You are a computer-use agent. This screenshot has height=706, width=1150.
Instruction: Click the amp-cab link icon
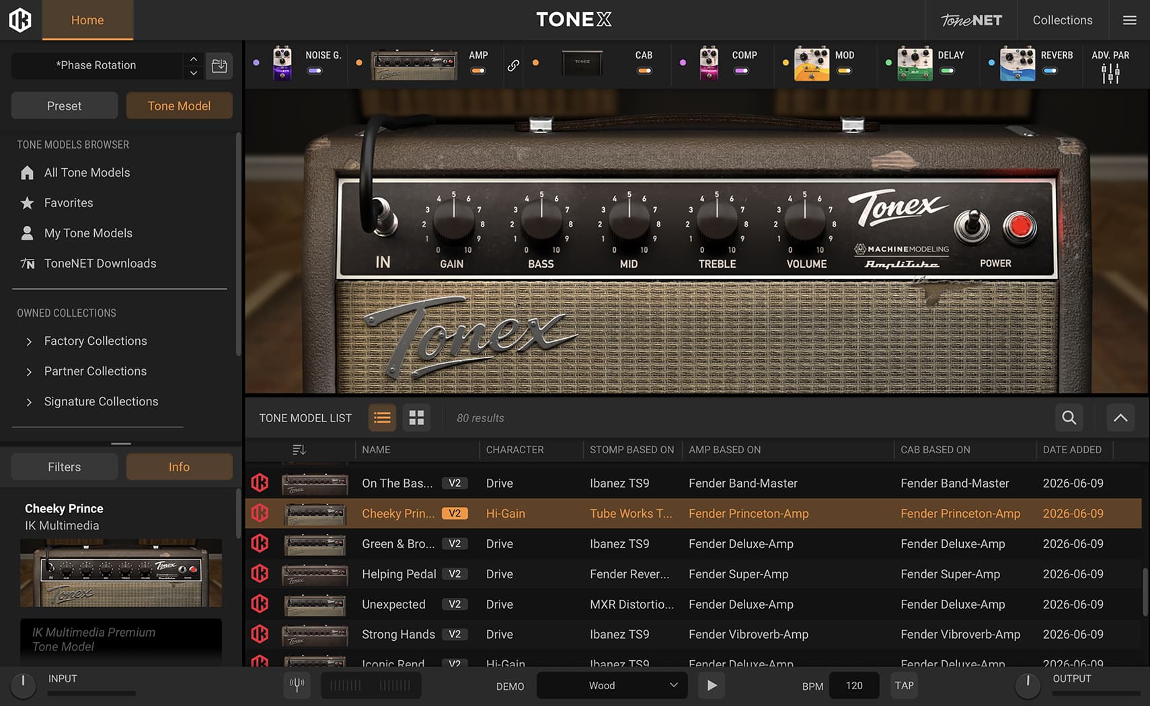[513, 65]
